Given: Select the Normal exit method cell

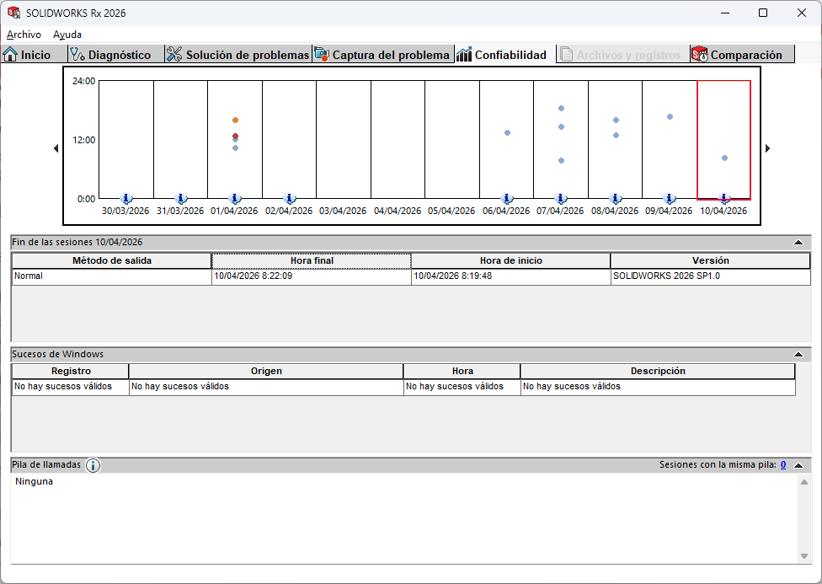Looking at the screenshot, I should (112, 276).
